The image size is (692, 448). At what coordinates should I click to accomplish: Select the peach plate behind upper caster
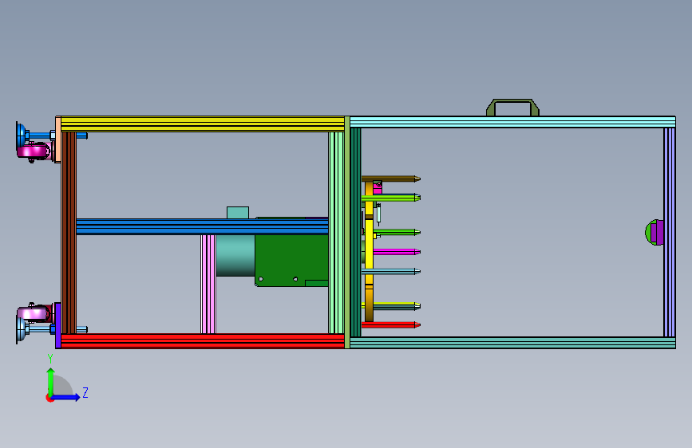click(x=57, y=140)
